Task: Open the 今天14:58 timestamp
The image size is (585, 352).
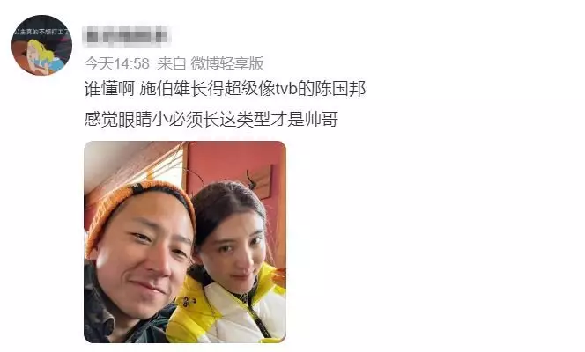Action: 117,63
